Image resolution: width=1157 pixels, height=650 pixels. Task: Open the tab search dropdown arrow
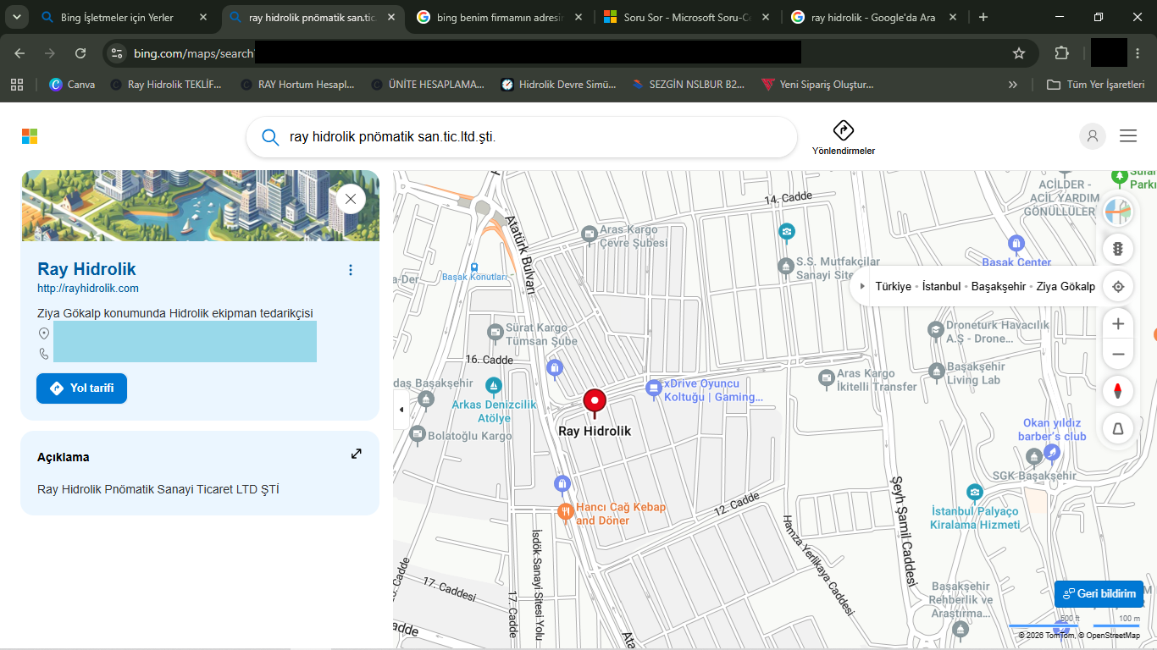pyautogui.click(x=16, y=17)
